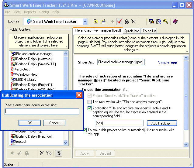The height and width of the screenshot is (168, 194).
Task: Click the File and archive manager list icon
Action: [13, 53]
